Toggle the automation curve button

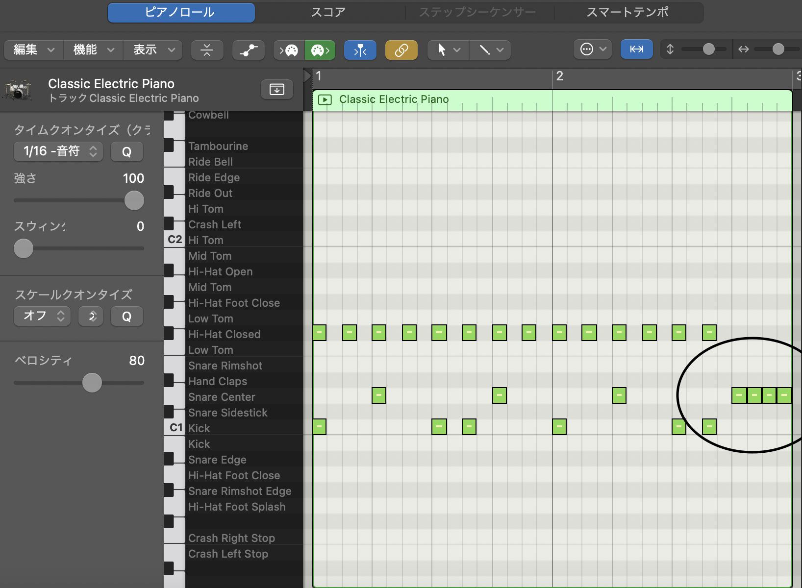point(249,49)
